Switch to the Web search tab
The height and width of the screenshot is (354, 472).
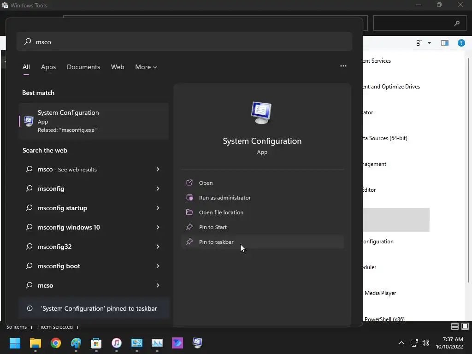118,67
